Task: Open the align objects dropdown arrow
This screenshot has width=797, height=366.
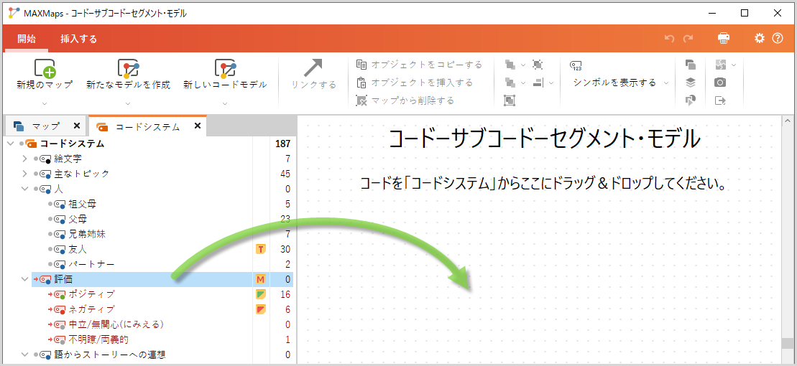Action: click(551, 83)
